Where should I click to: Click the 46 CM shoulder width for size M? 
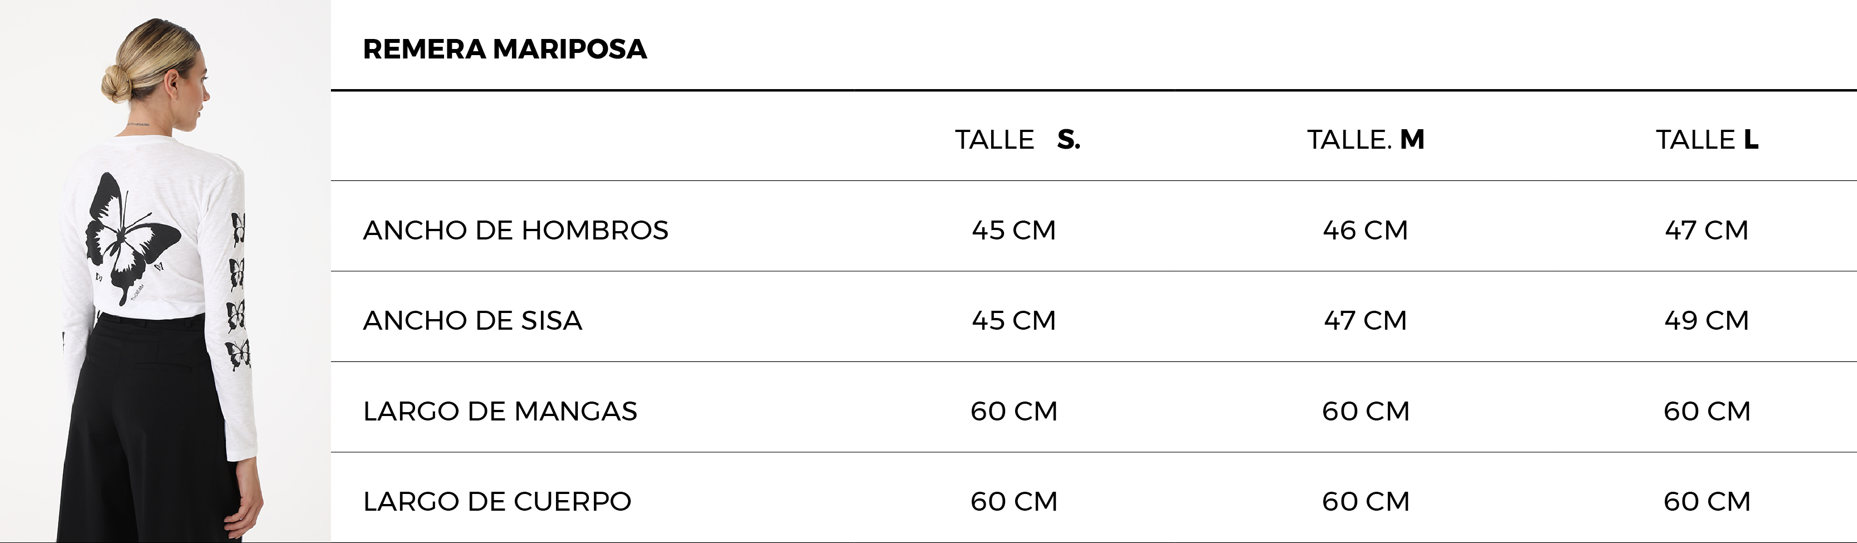1366,231
